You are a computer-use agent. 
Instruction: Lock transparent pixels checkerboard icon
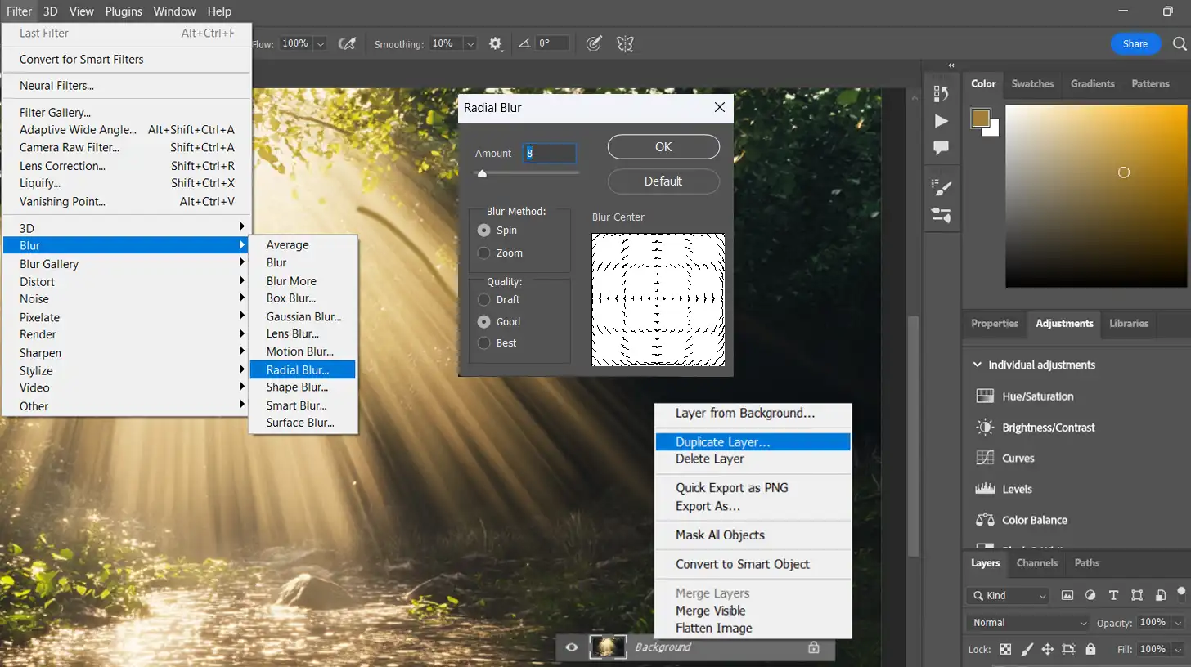tap(1005, 650)
